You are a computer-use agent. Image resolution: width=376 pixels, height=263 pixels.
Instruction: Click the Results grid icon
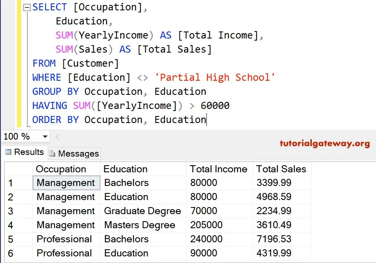8,152
